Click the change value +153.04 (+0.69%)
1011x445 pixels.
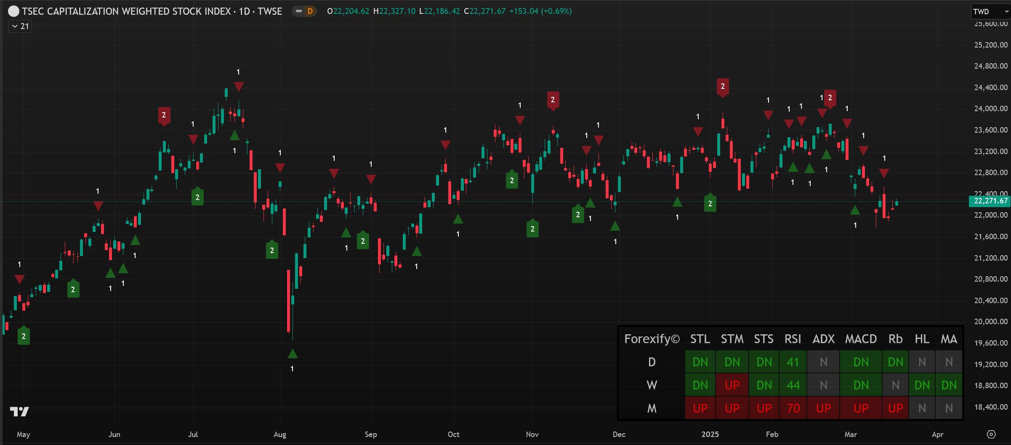click(540, 11)
